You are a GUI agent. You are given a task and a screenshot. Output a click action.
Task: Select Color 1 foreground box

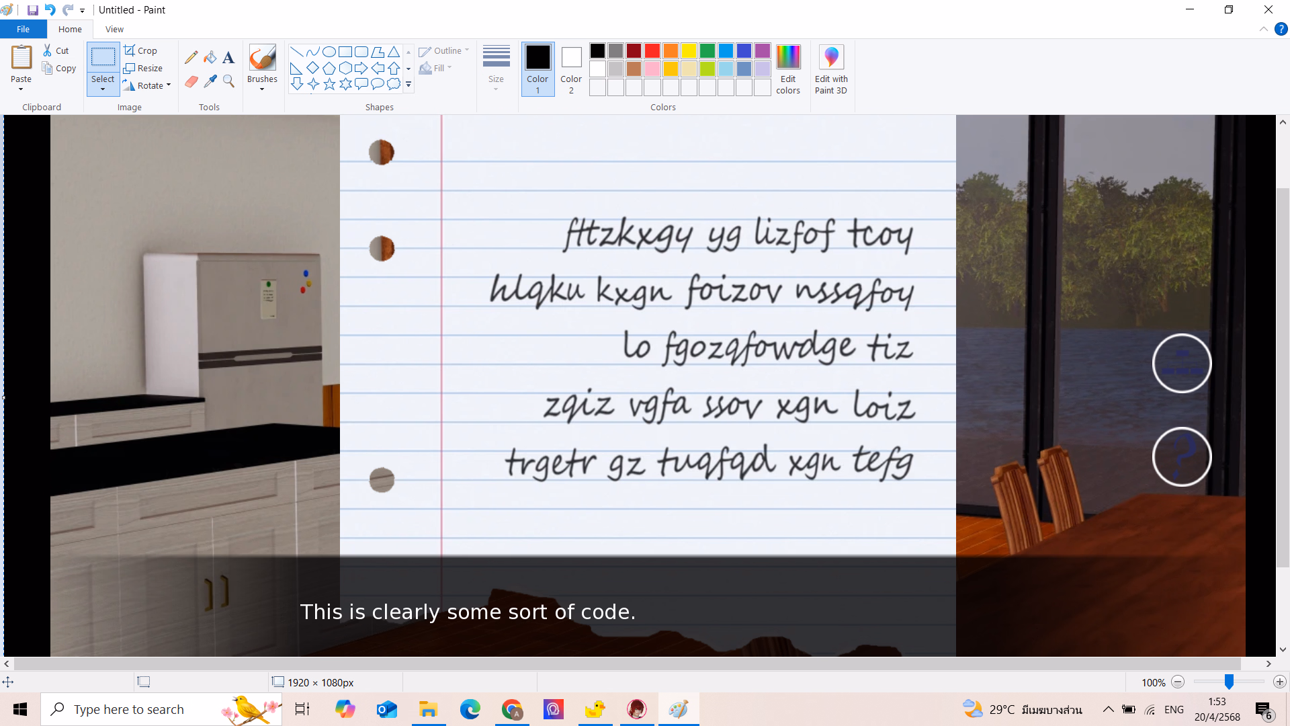[537, 69]
